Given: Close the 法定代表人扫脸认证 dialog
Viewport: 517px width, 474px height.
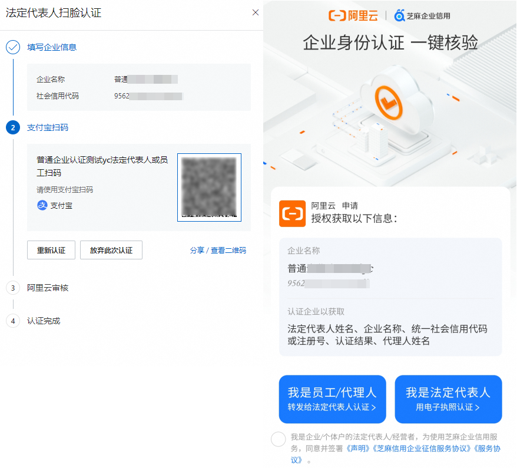Looking at the screenshot, I should pyautogui.click(x=255, y=12).
